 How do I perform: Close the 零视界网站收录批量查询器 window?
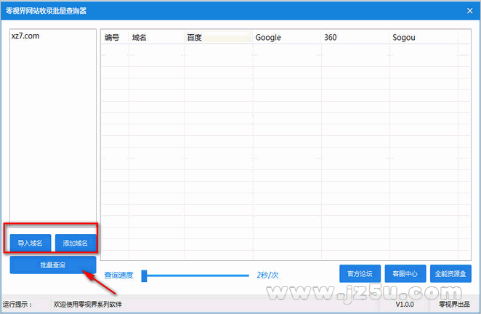tap(469, 11)
